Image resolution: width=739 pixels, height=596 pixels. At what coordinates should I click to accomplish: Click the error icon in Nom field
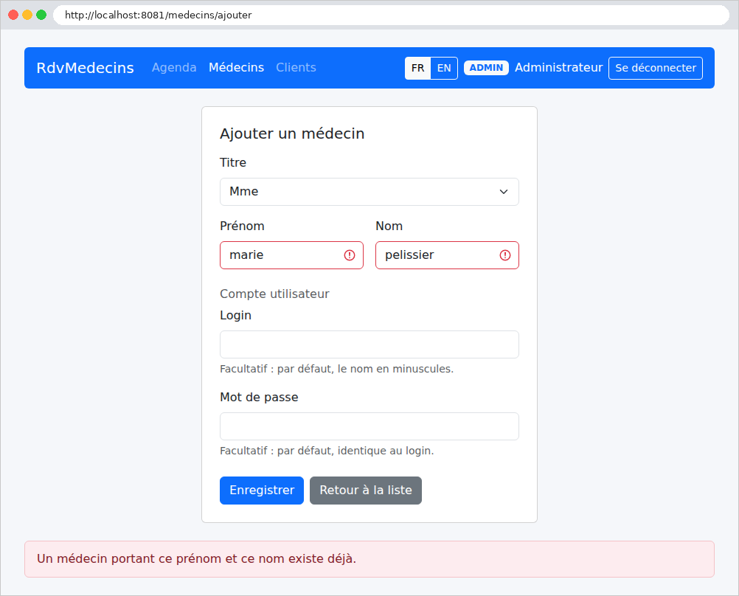click(504, 255)
